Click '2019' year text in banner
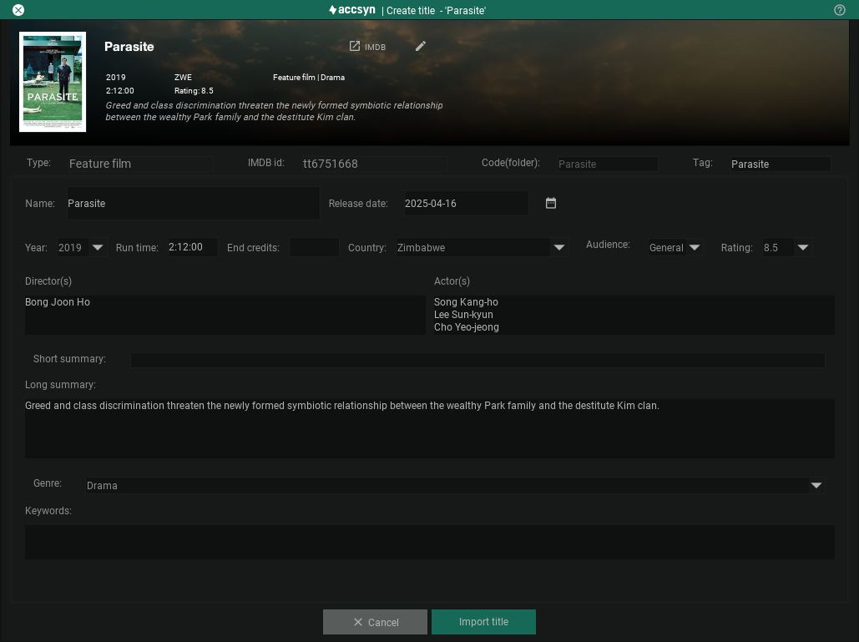 pyautogui.click(x=115, y=78)
